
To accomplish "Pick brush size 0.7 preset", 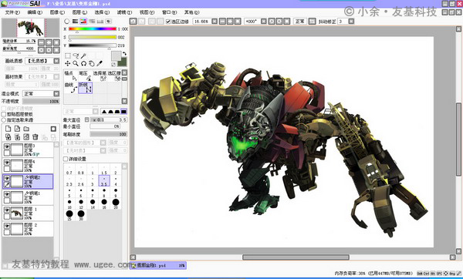I will click(x=69, y=170).
